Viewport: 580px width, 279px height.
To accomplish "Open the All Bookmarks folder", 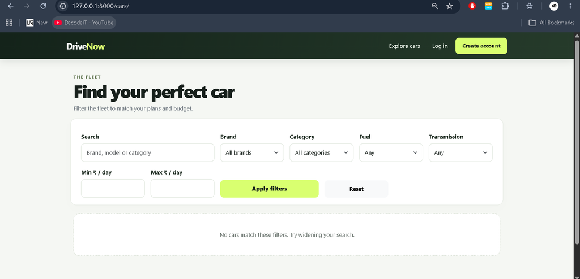I will point(552,23).
